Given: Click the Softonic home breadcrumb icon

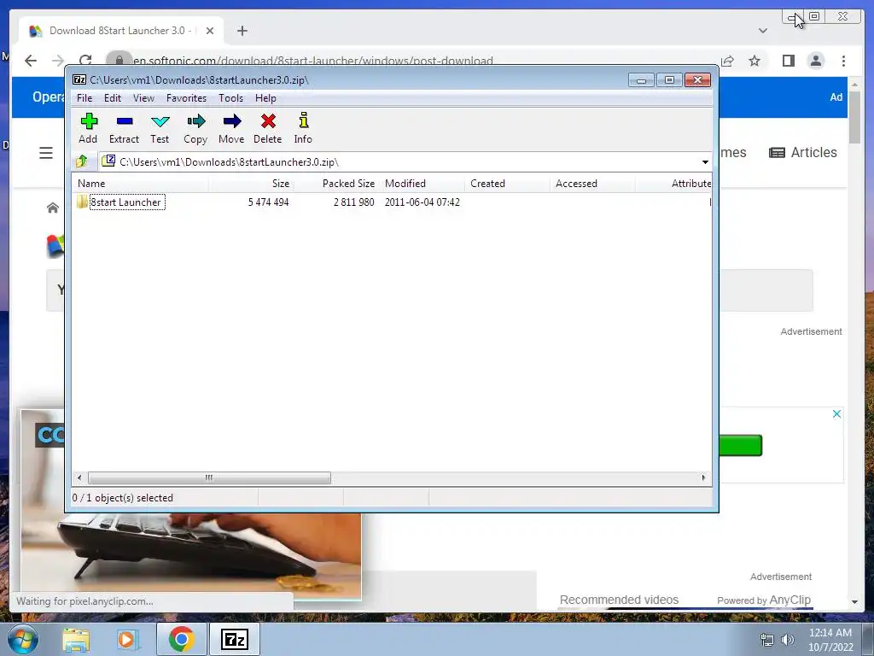Looking at the screenshot, I should [x=52, y=208].
